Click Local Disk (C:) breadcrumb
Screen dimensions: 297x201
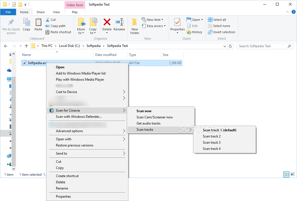pos(69,46)
